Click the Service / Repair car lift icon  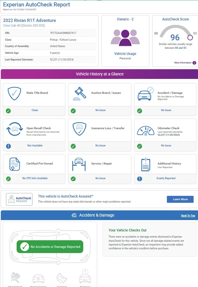79,164
